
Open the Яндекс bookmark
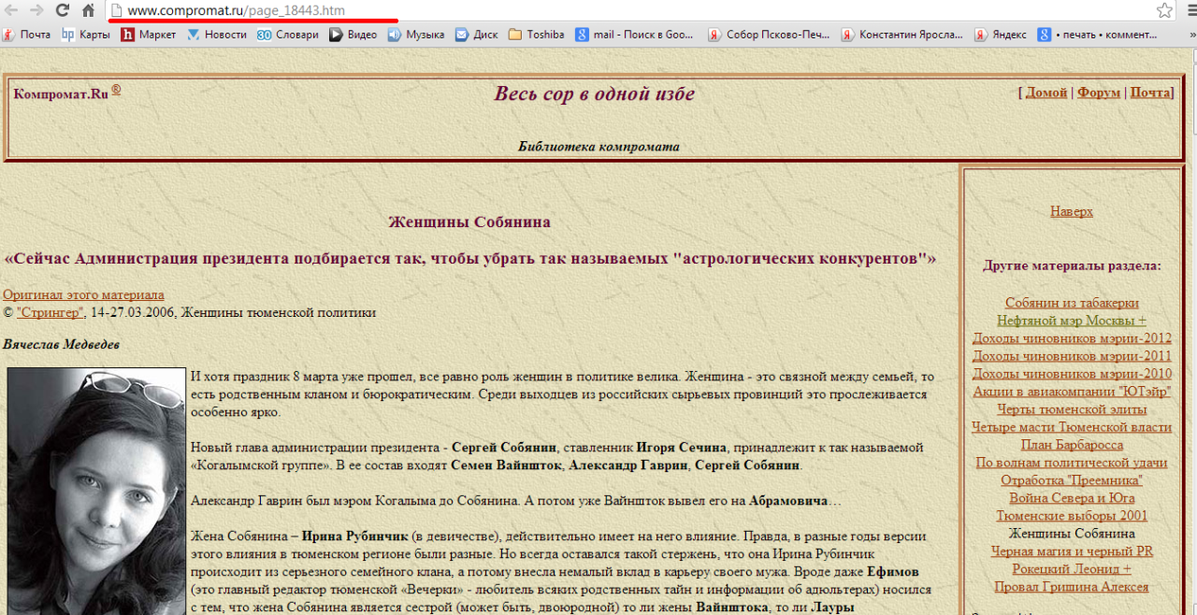tap(1001, 35)
